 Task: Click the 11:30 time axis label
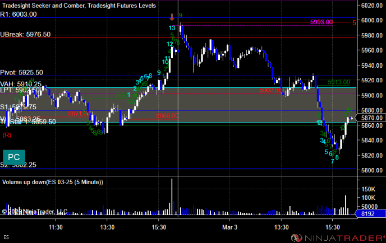(56, 227)
